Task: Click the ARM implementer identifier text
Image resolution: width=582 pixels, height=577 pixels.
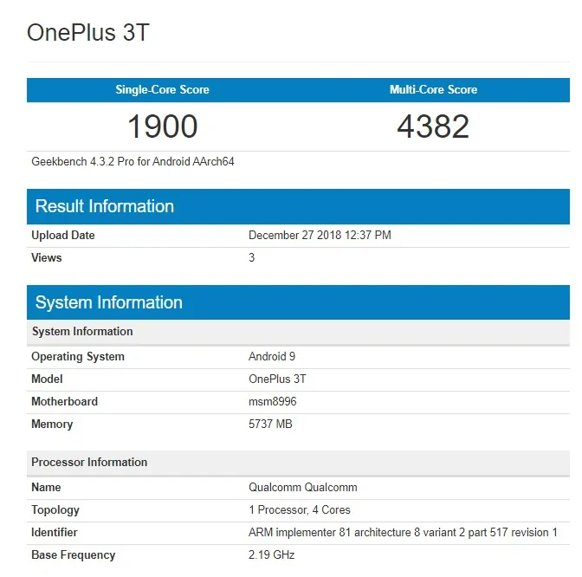Action: point(403,533)
